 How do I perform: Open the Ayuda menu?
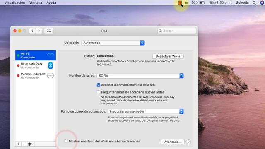(x=51, y=3)
